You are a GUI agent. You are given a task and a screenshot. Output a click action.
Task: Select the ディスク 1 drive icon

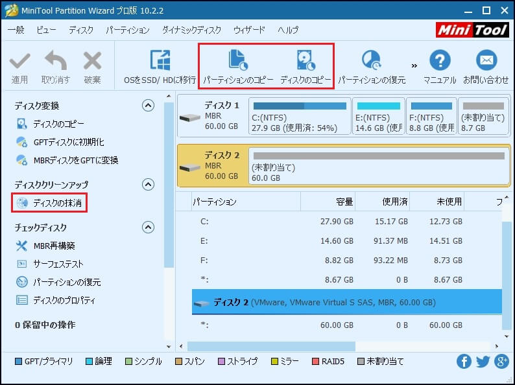coord(190,117)
